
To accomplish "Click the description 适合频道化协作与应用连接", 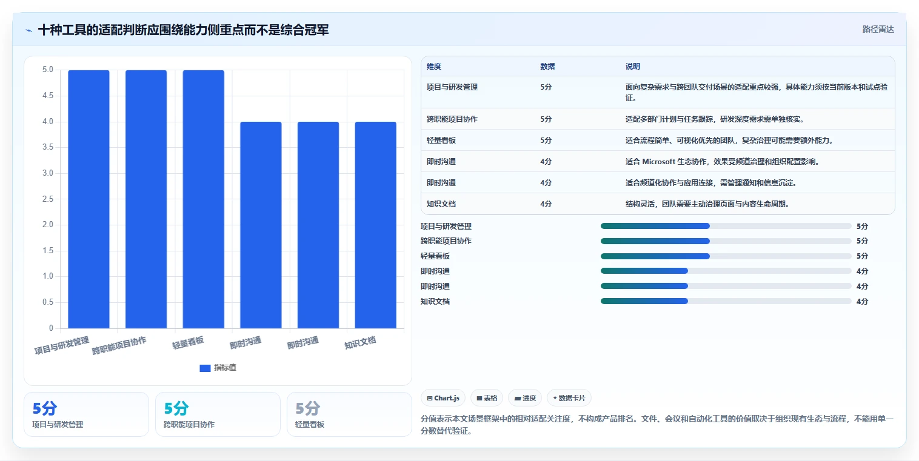I will pos(710,183).
